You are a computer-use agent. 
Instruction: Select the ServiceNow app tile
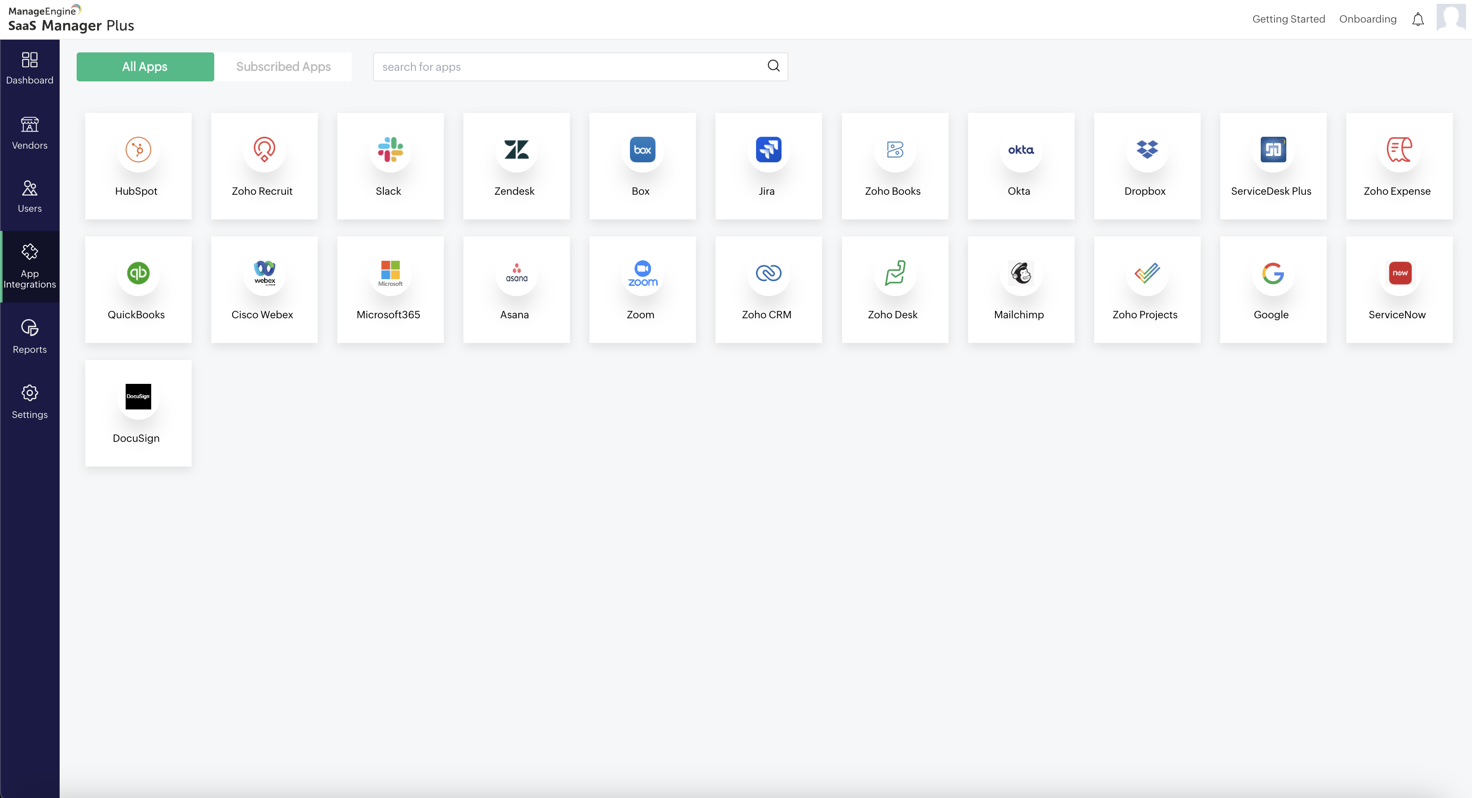(x=1399, y=289)
